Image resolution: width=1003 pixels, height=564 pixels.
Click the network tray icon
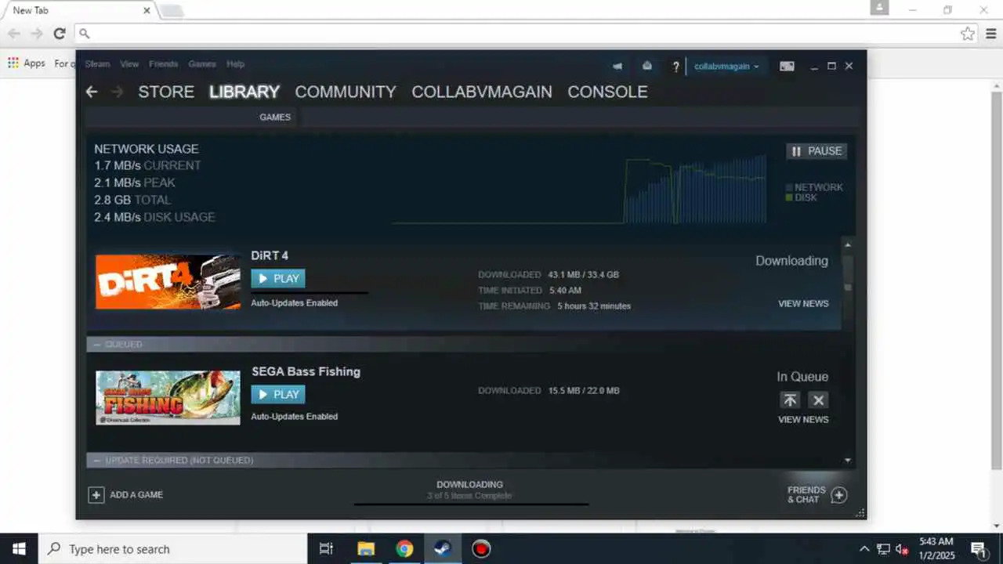[883, 549]
